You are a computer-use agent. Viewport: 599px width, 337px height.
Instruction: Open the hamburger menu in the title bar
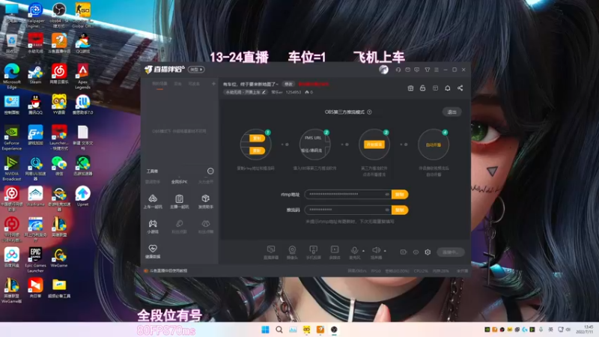[437, 70]
